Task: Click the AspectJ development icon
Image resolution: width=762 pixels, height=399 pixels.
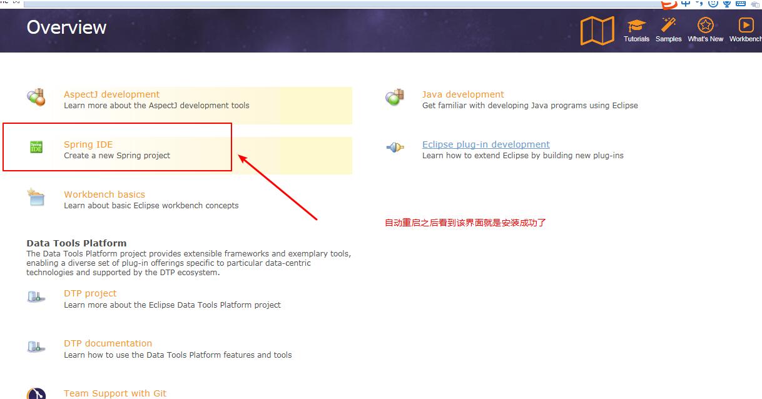Action: tap(36, 97)
